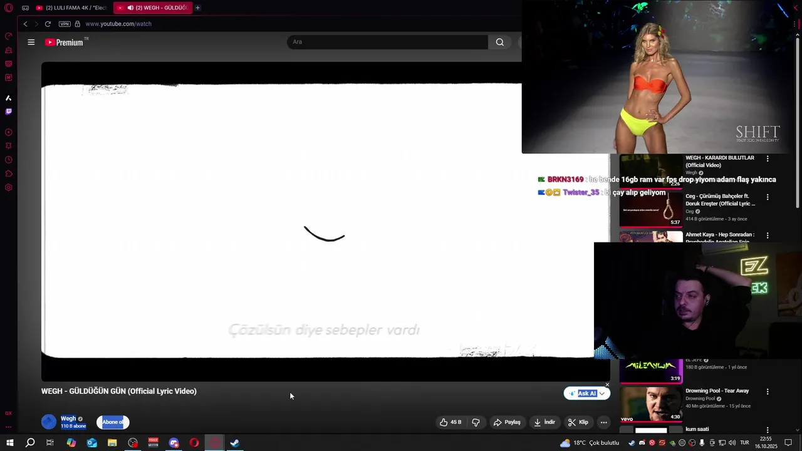Image resolution: width=802 pixels, height=451 pixels.
Task: Toggle the VPN badge in address bar
Action: coord(65,24)
